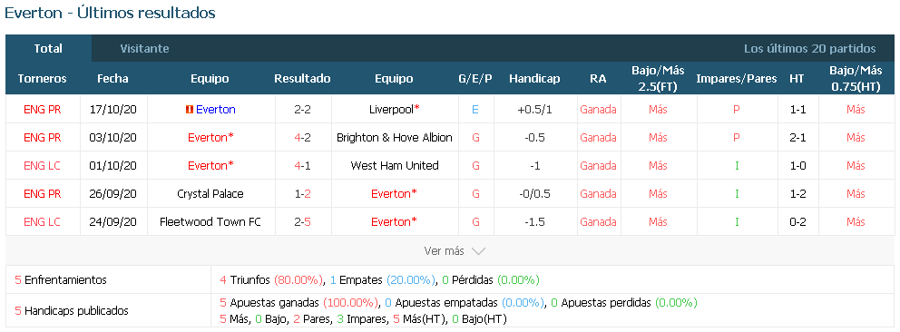Click the Ver más text button

point(444,250)
